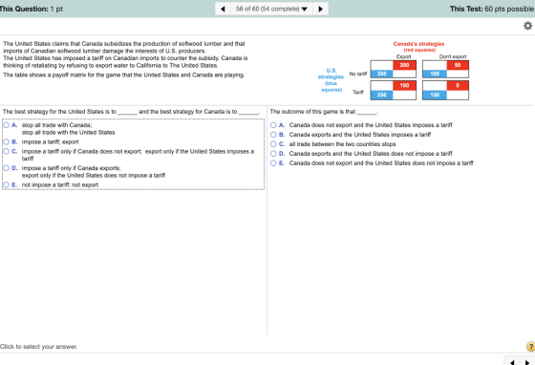Viewport: 535px width, 365px height.
Task: Click red 200 payoff in Export/No tariff cell
Action: (404, 65)
